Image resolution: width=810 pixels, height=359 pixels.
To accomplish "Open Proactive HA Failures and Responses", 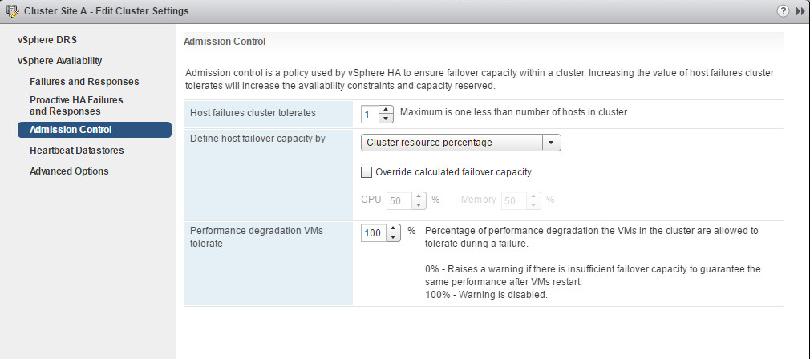I will [76, 105].
